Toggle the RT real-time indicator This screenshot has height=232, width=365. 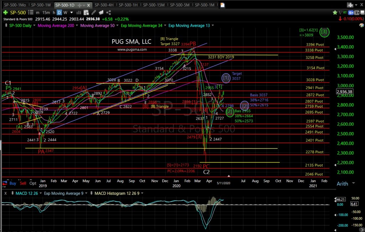345,12
